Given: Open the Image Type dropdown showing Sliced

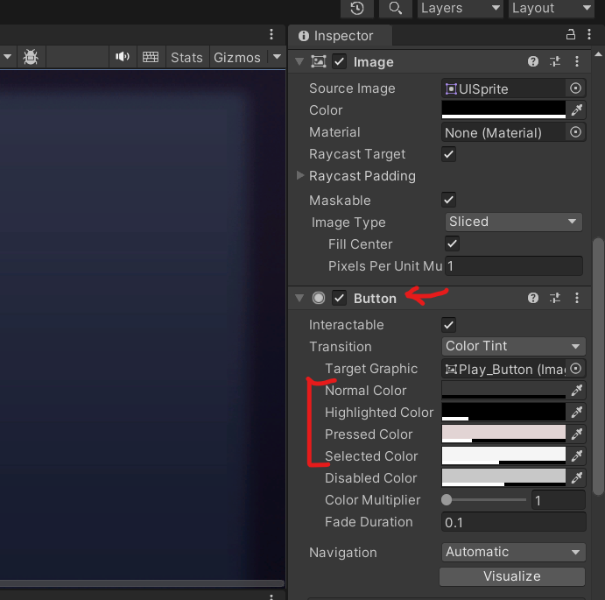Looking at the screenshot, I should click(x=513, y=222).
